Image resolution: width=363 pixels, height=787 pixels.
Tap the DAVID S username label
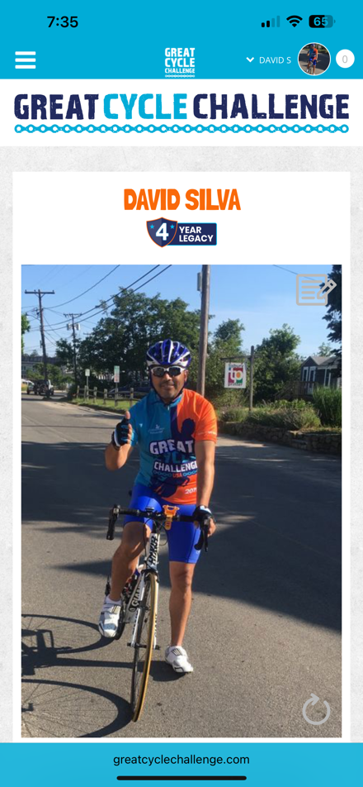[275, 60]
